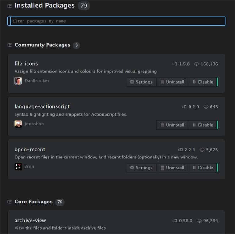The height and width of the screenshot is (234, 235).
Task: Uninstall the open-recent package
Action: [172, 168]
